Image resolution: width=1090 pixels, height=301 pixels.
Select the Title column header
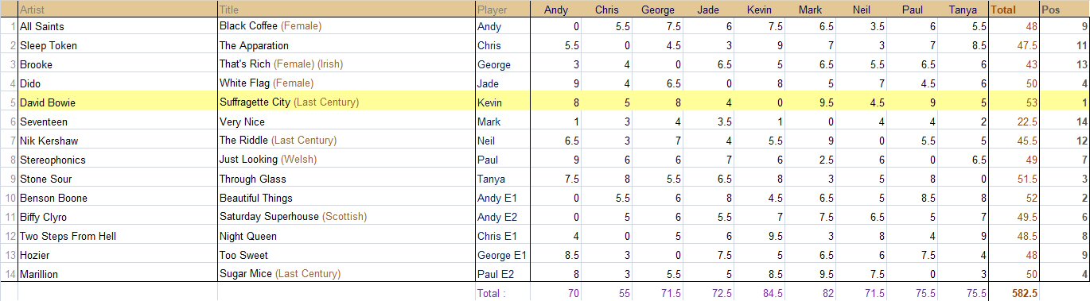(346, 10)
